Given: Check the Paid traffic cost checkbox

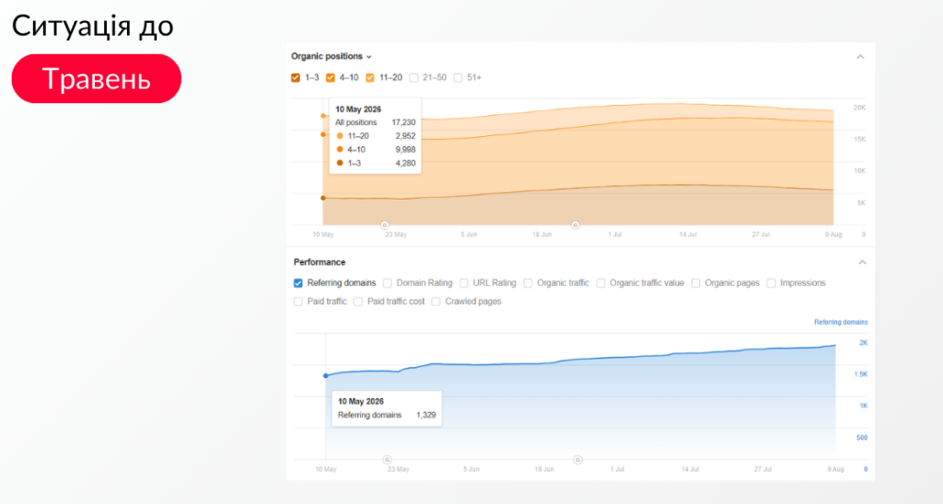Looking at the screenshot, I should pos(358,302).
